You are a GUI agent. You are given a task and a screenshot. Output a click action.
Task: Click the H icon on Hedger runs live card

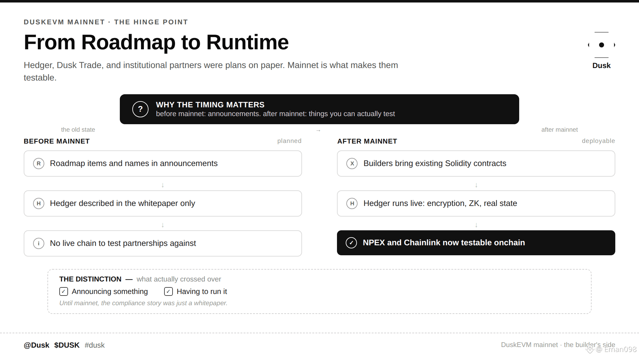click(352, 203)
